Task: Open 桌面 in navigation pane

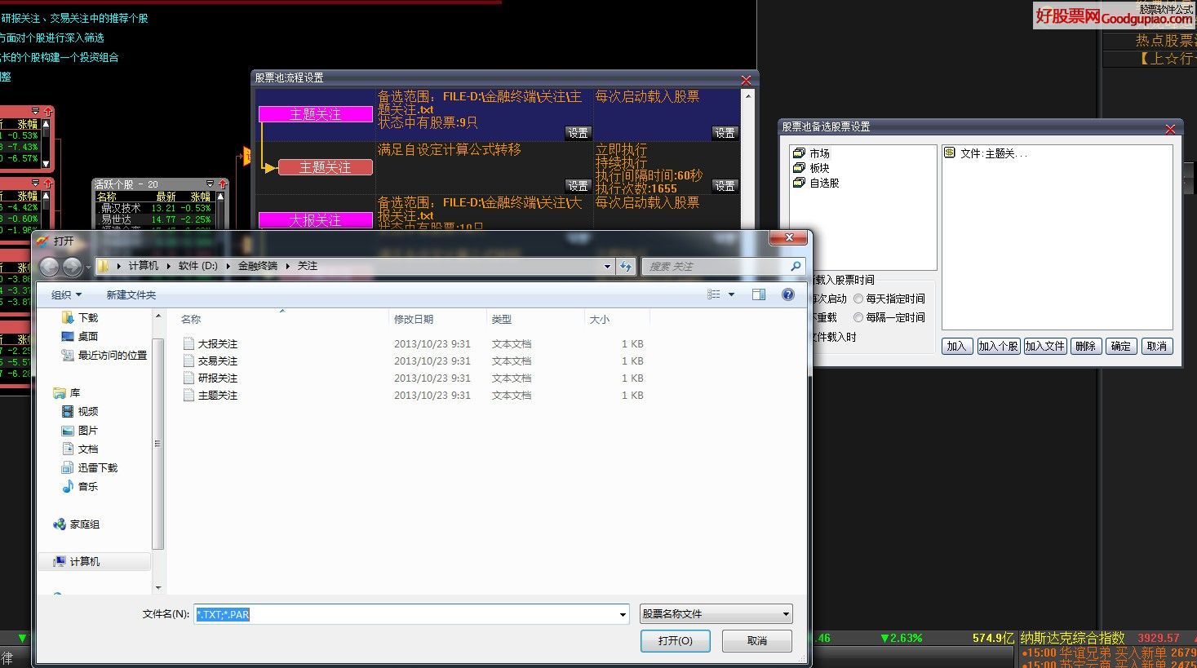Action: point(80,336)
